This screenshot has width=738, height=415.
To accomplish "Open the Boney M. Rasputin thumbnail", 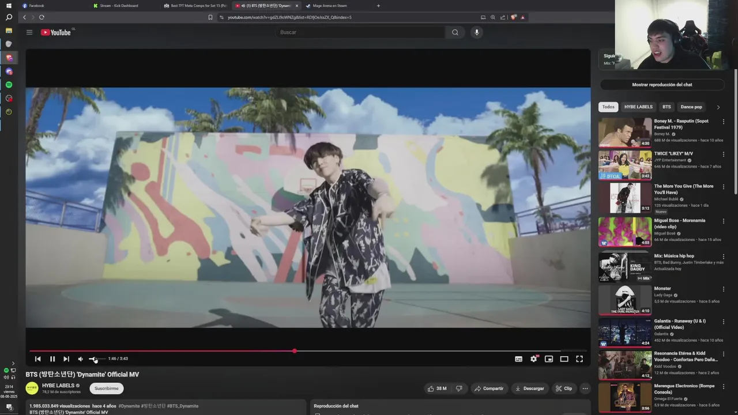I will pos(625,133).
